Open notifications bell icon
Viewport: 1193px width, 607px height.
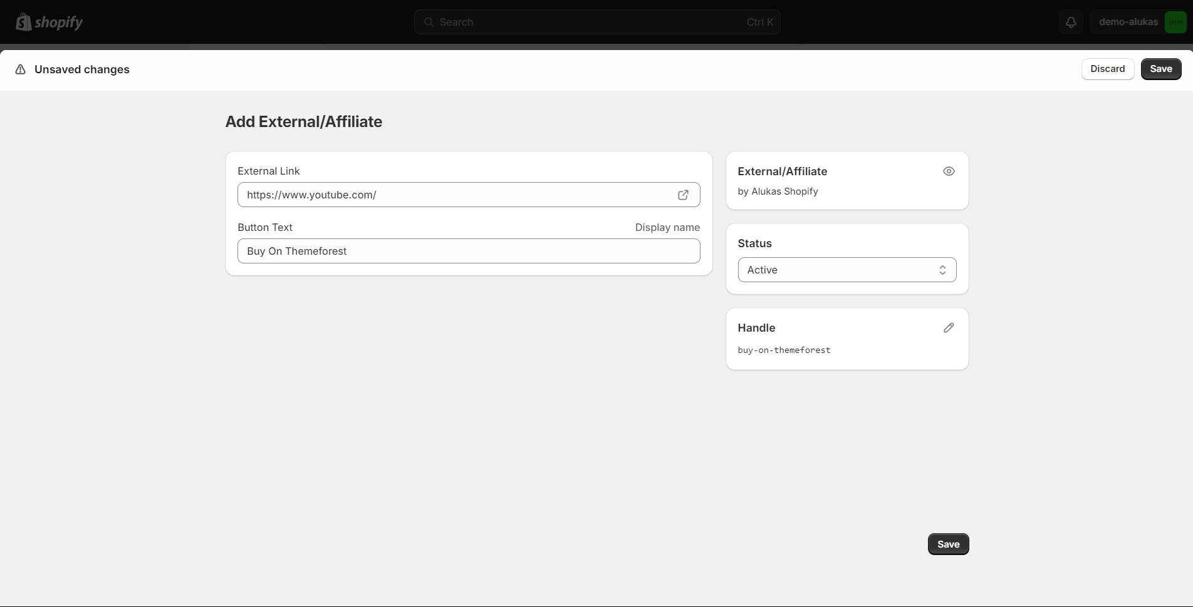(x=1071, y=22)
